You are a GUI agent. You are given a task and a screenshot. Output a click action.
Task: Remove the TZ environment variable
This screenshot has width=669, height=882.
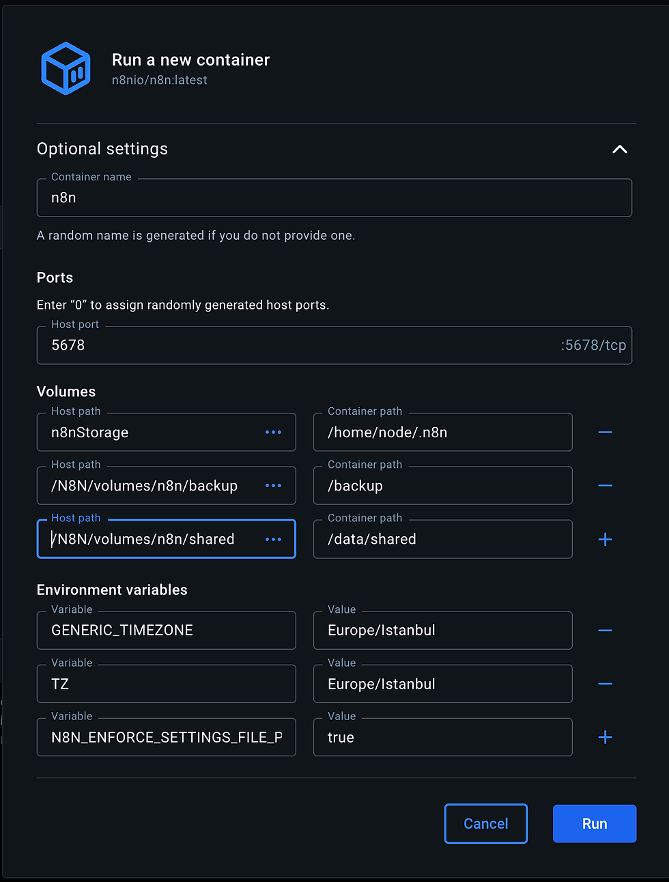click(605, 684)
